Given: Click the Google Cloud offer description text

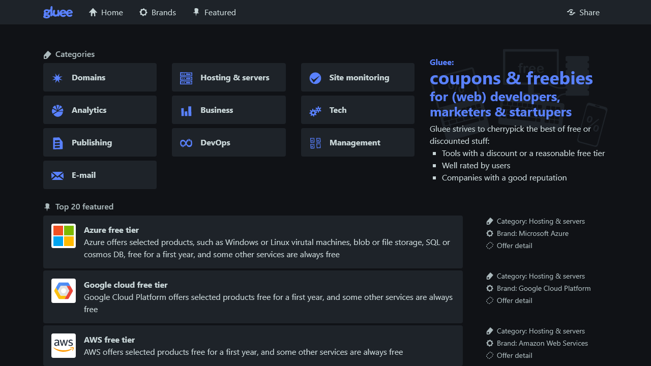Looking at the screenshot, I should 268,303.
